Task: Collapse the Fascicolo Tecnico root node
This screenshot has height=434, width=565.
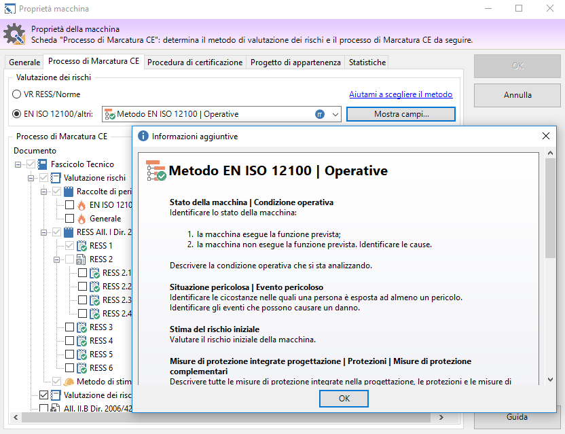Action: click(x=18, y=164)
